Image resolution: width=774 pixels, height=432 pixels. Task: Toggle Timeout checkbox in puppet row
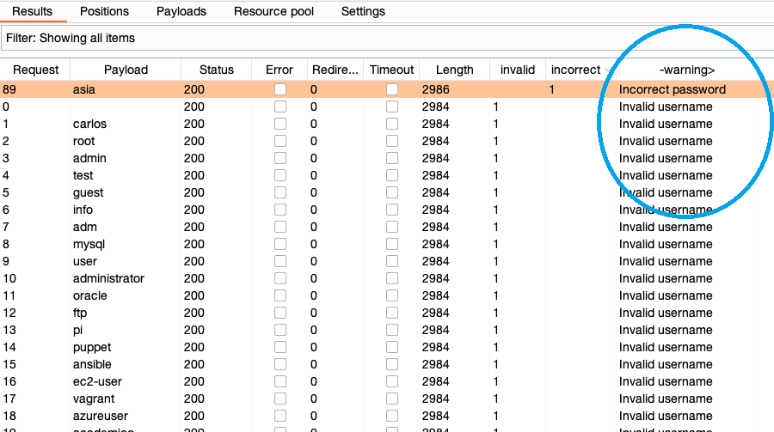click(x=392, y=347)
